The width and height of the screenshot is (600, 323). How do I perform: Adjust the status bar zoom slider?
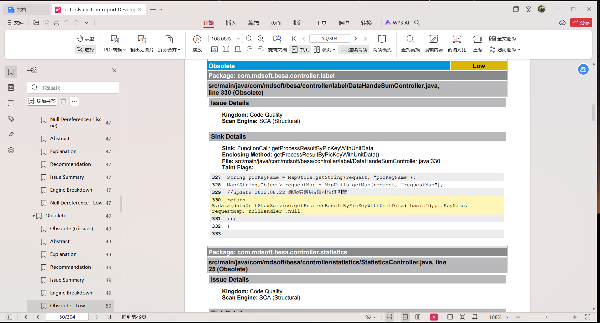(546, 317)
